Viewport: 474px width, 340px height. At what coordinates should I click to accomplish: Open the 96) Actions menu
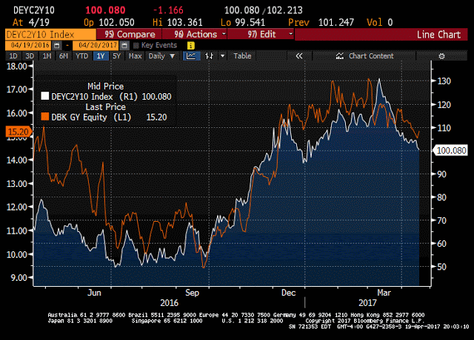(195, 34)
